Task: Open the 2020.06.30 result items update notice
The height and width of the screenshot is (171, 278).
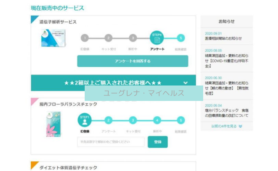Action: [x=227, y=86]
